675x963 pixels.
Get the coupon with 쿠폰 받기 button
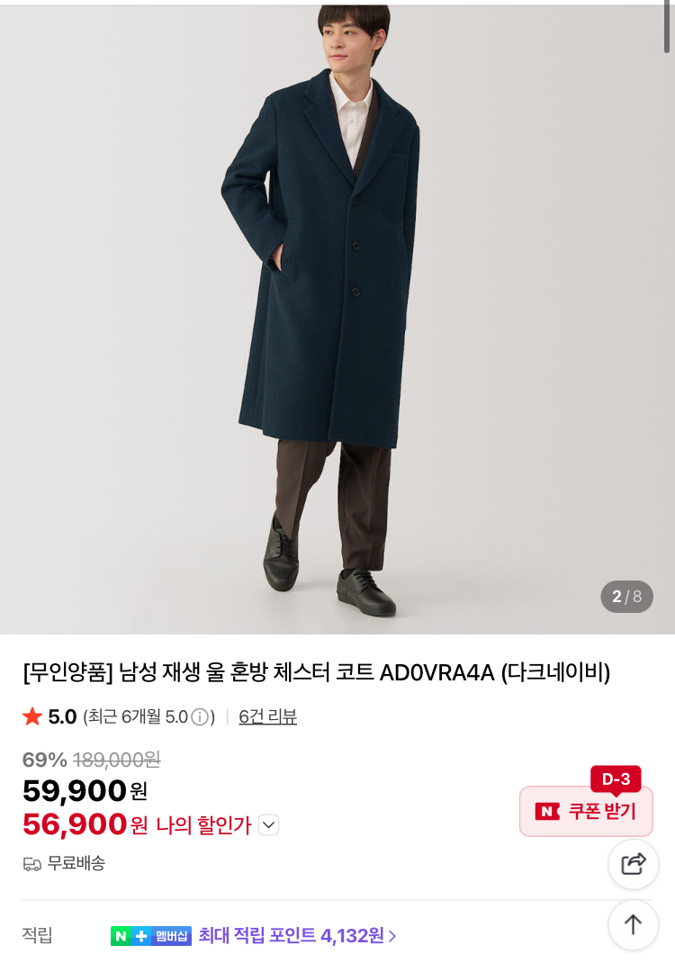tap(586, 811)
